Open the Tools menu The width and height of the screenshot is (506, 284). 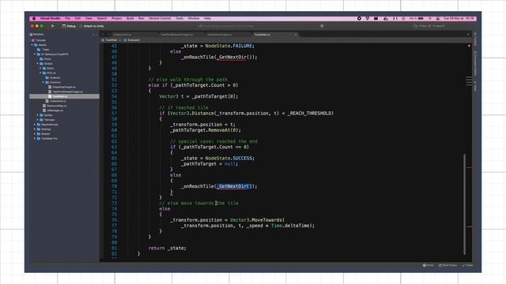[x=179, y=19]
